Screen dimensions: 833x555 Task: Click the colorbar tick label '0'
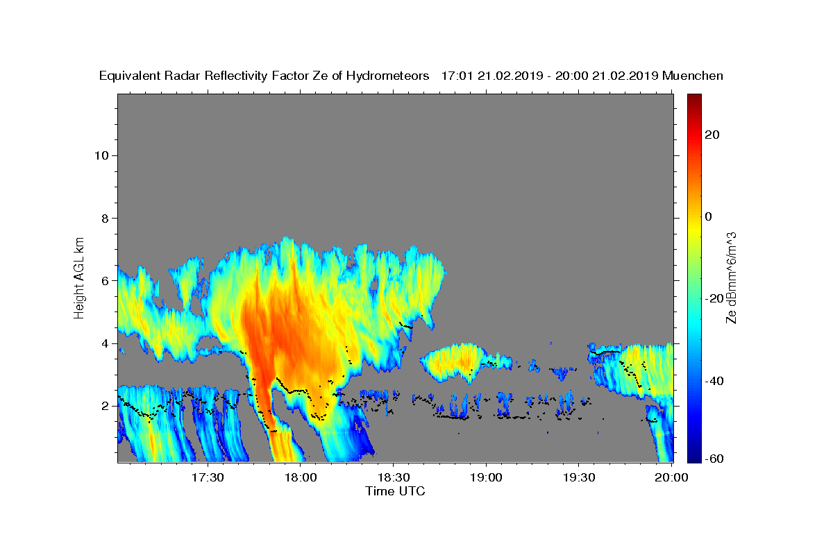(x=709, y=216)
